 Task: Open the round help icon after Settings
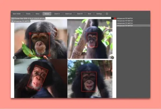coord(107,14)
